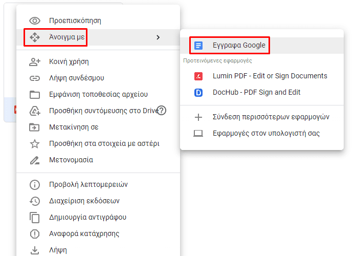Click the question mark help icon
357x256 pixels.
(162, 111)
